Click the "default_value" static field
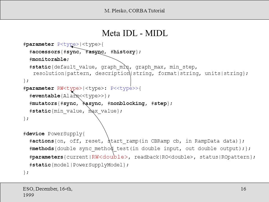The width and height of the screenshot is (269, 202). 74,67
